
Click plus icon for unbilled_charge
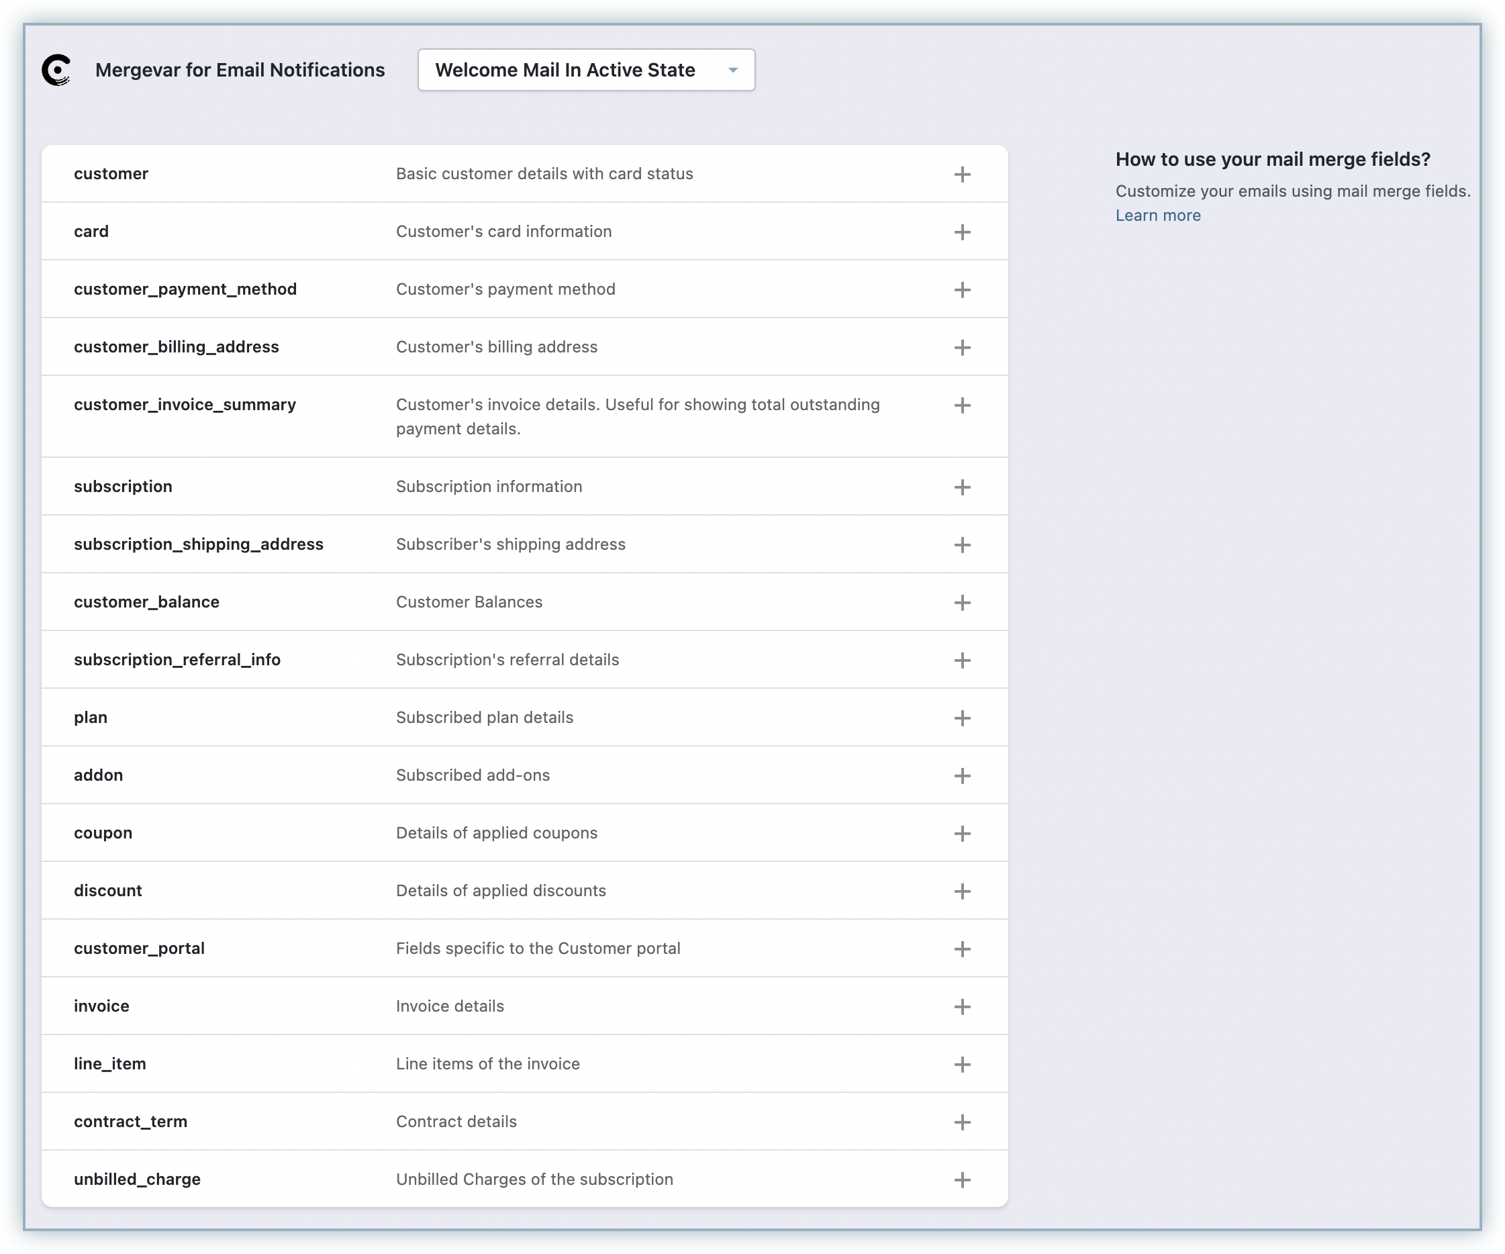[962, 1180]
